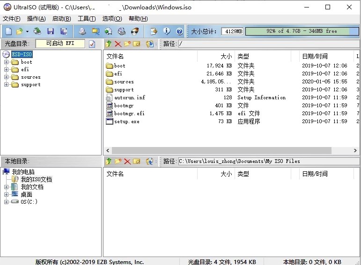Click the 4129MB total size field
Image resolution: width=361 pixels, height=265 pixels.
tap(233, 31)
